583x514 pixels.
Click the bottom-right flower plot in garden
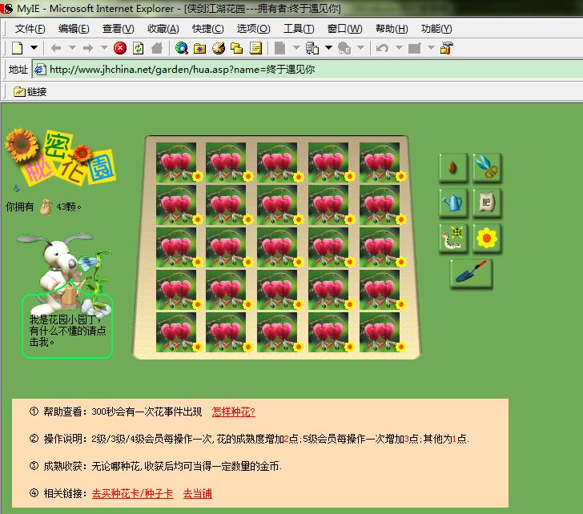click(380, 332)
